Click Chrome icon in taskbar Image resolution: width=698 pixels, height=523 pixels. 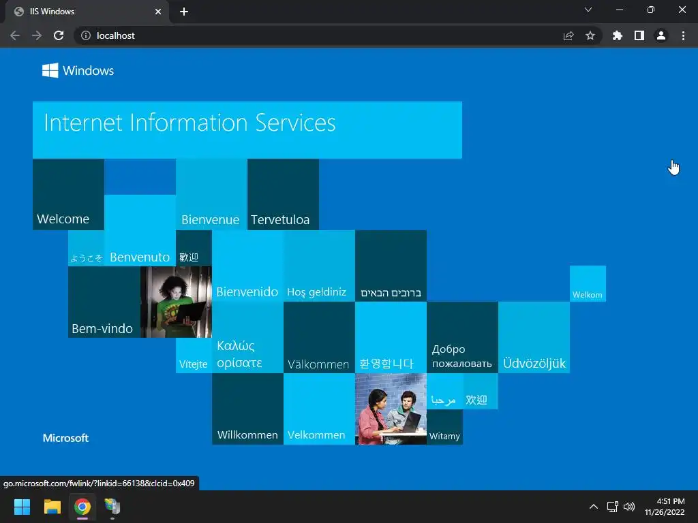82,507
